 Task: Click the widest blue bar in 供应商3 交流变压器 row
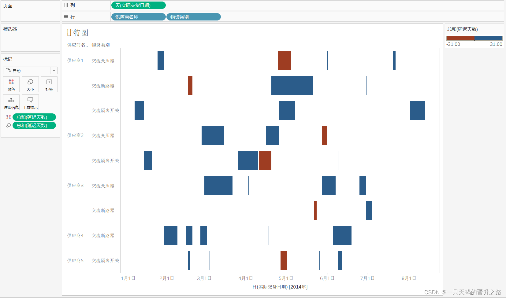point(218,185)
